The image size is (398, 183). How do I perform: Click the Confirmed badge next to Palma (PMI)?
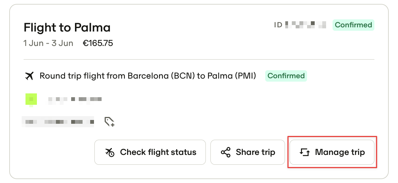click(286, 76)
